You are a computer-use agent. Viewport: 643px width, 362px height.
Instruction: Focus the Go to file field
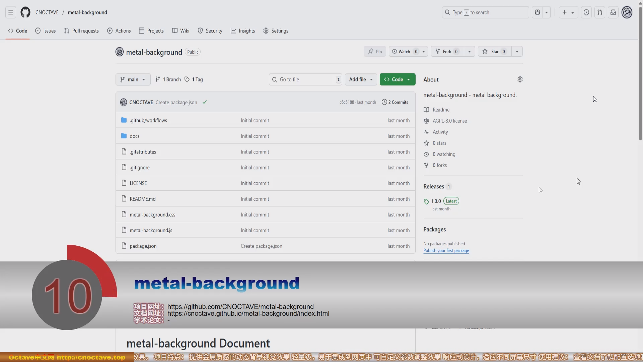click(305, 79)
